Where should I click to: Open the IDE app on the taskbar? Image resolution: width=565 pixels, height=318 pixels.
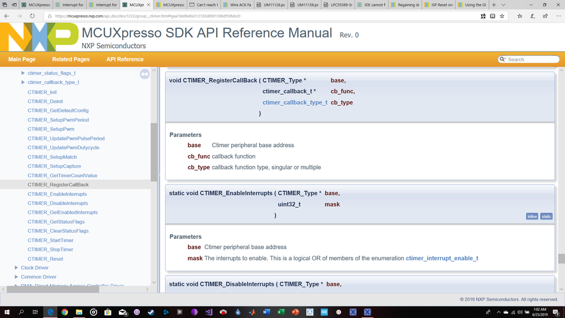click(x=324, y=312)
